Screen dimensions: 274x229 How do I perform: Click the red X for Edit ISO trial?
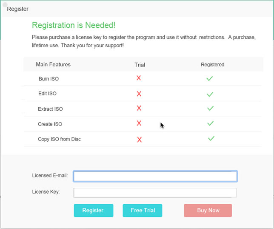[x=139, y=94]
